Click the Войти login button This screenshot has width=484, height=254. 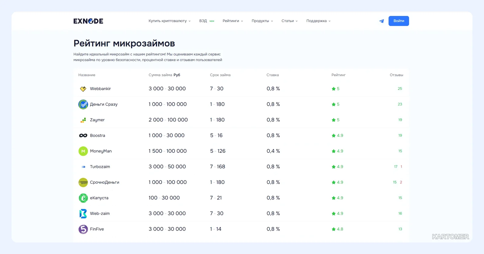coord(399,21)
